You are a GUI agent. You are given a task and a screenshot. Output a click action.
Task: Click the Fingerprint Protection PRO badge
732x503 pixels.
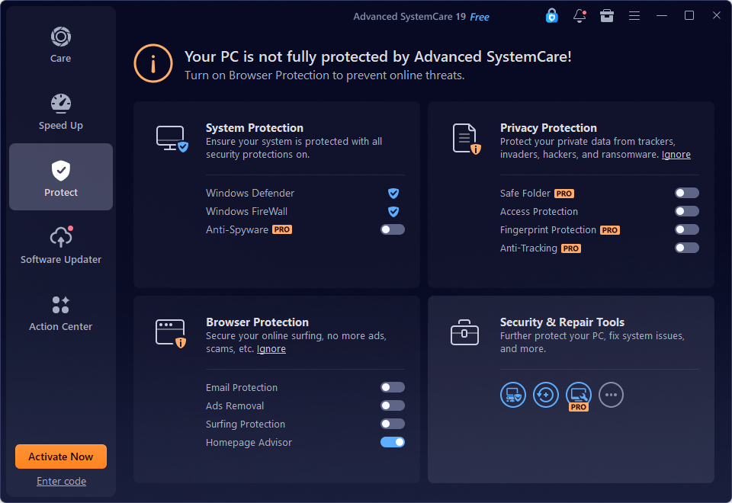610,230
